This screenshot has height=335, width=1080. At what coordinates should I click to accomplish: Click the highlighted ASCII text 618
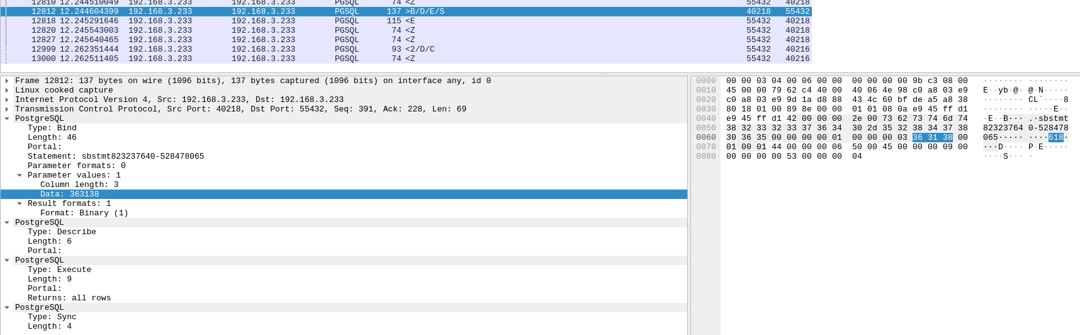[1056, 137]
